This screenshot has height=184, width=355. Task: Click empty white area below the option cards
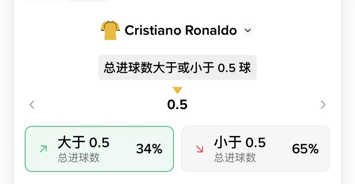pyautogui.click(x=177, y=179)
